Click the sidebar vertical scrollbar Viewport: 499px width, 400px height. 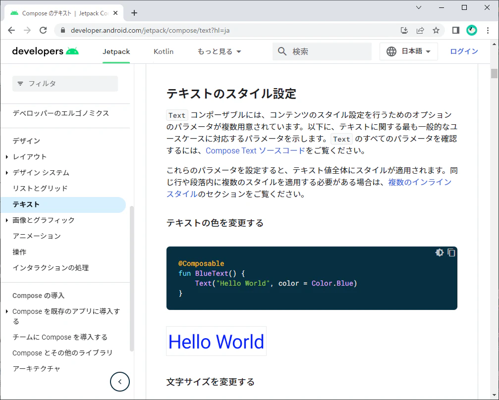coord(132,279)
